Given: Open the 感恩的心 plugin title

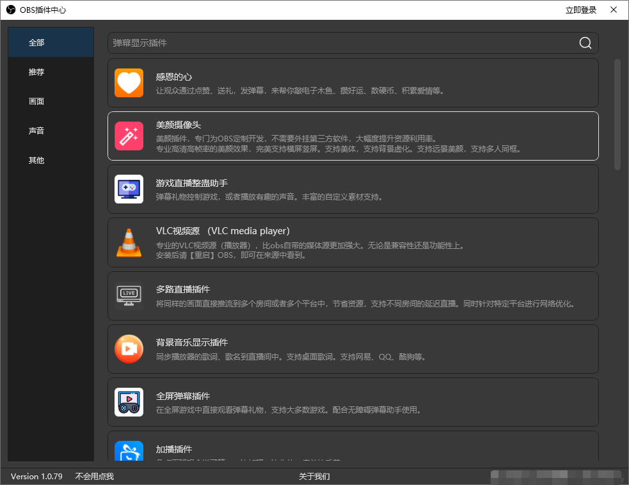Looking at the screenshot, I should [x=173, y=77].
